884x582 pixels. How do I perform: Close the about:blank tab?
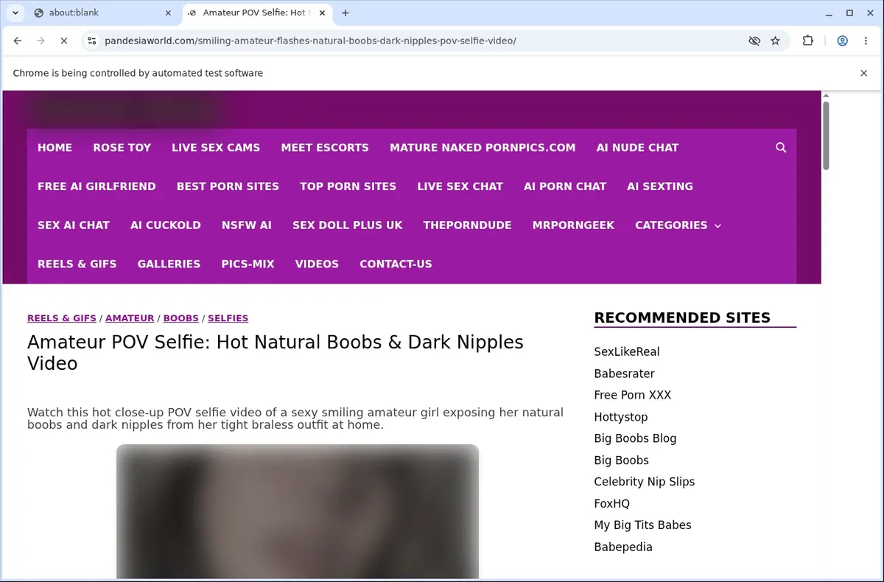(168, 13)
